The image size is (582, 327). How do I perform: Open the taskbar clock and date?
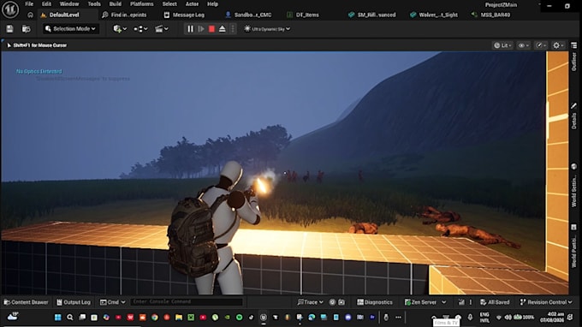(x=551, y=317)
